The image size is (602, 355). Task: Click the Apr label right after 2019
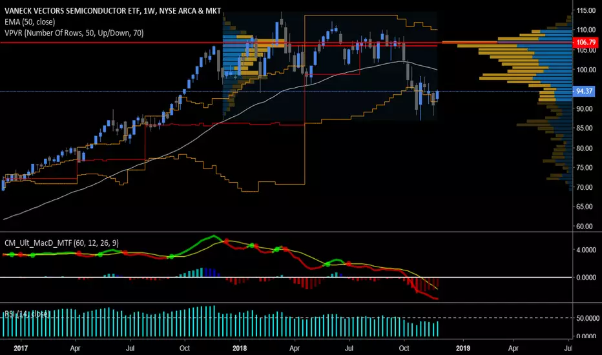point(514,348)
